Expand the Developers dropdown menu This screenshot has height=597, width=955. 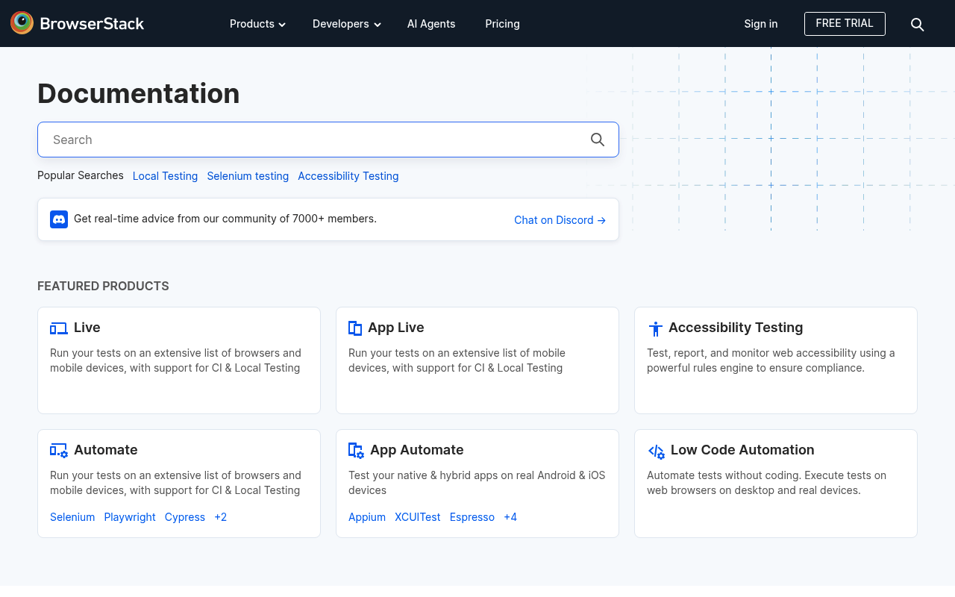pyautogui.click(x=347, y=24)
